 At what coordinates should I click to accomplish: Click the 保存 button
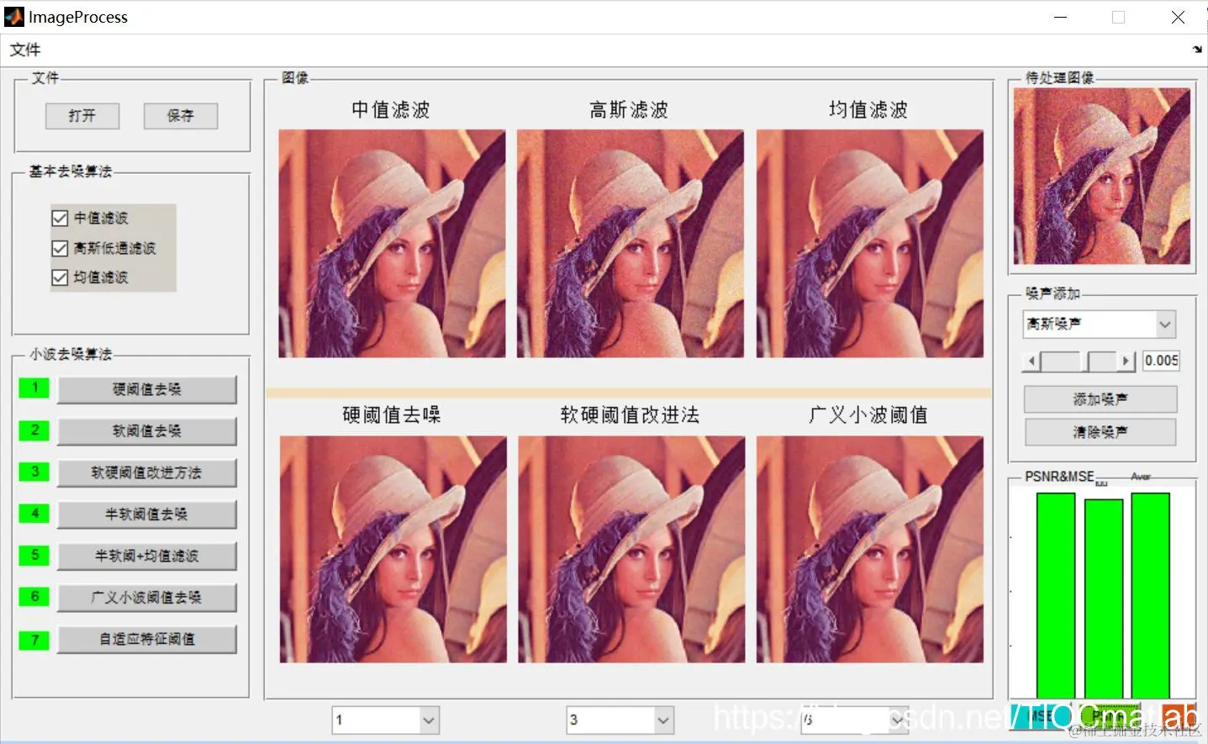(181, 116)
